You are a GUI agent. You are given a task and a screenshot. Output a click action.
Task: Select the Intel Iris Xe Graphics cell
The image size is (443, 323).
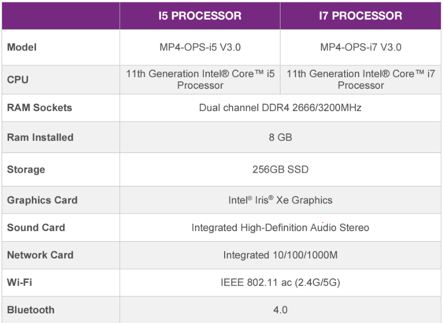[280, 200]
